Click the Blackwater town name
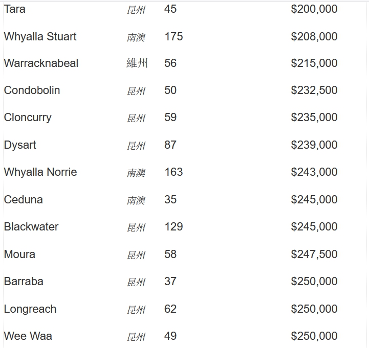Image resolution: width=369 pixels, height=348 pixels. [x=31, y=227]
